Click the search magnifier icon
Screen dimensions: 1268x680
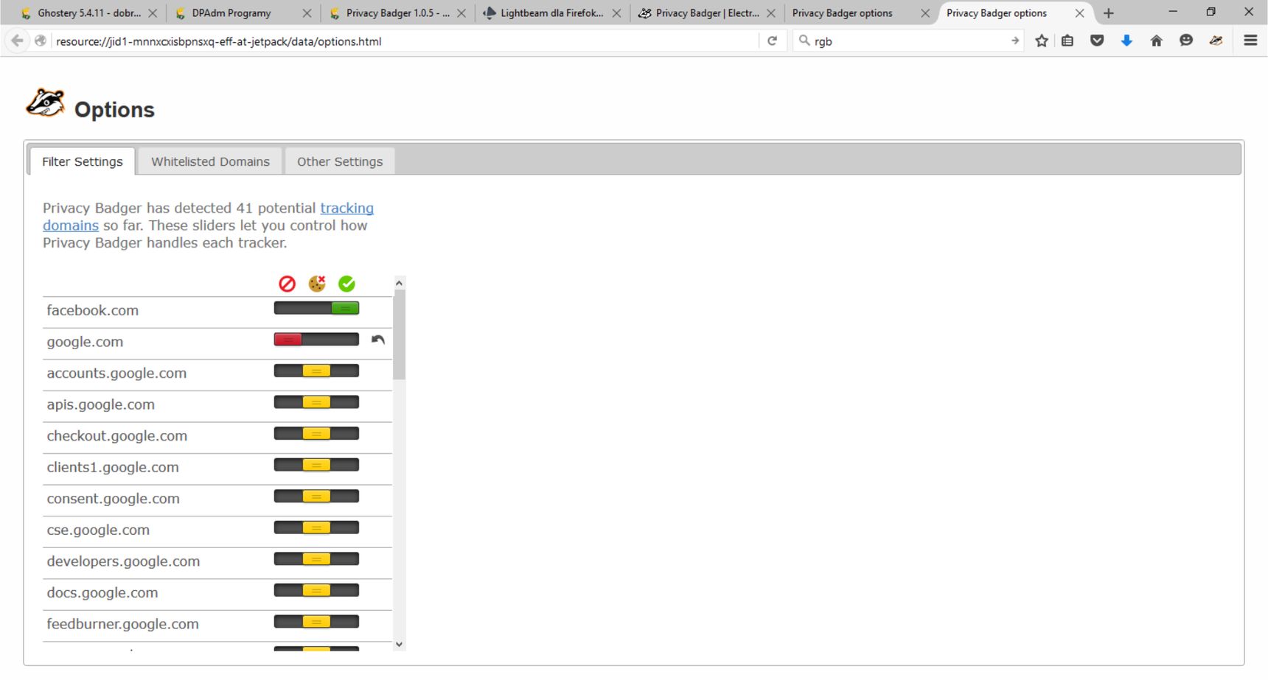[804, 41]
